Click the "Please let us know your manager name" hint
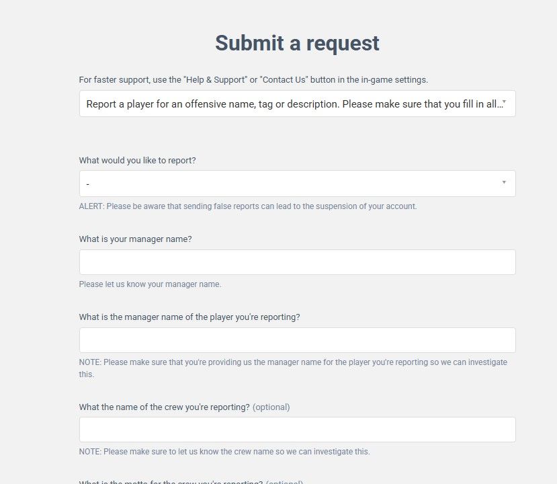557x484 pixels. pos(150,284)
